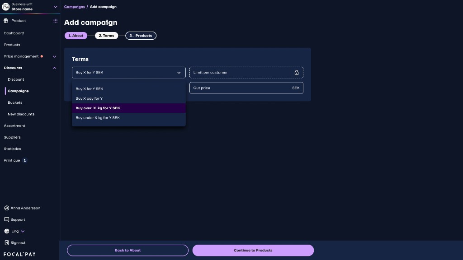Image resolution: width=463 pixels, height=260 pixels.
Task: Click the Sign out link text
Action: tap(18, 243)
